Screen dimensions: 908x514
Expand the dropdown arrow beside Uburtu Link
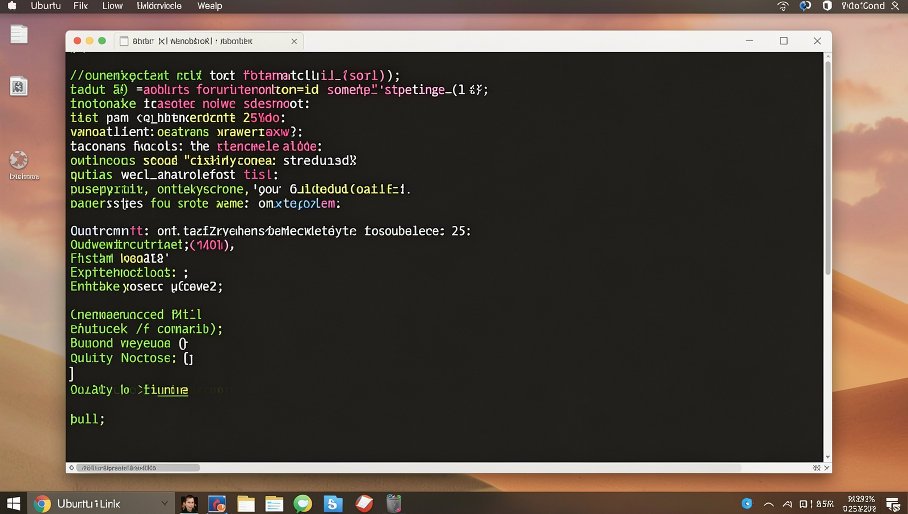pos(165,503)
